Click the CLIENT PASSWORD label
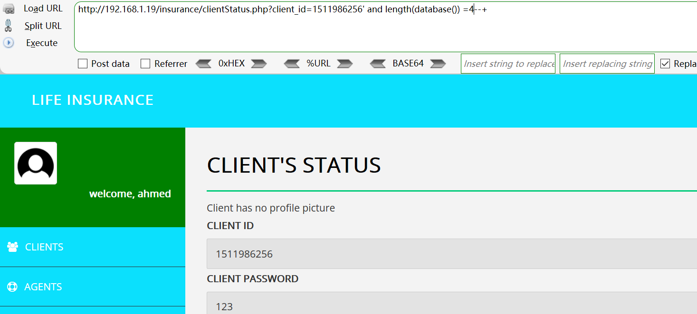Viewport: 697px width, 314px height. [x=253, y=279]
